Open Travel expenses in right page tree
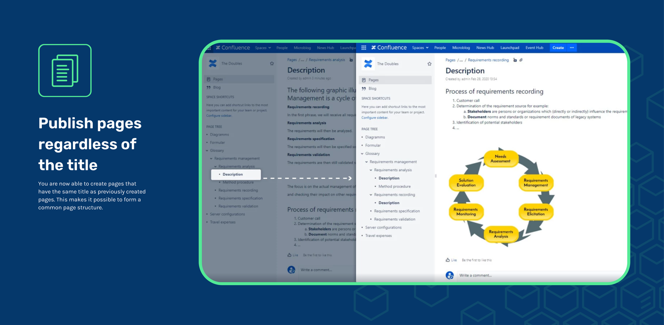 (x=378, y=236)
